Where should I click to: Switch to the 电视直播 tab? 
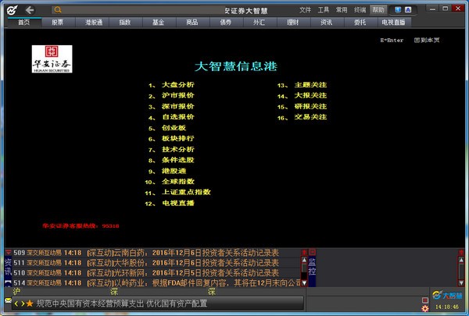[x=394, y=23]
